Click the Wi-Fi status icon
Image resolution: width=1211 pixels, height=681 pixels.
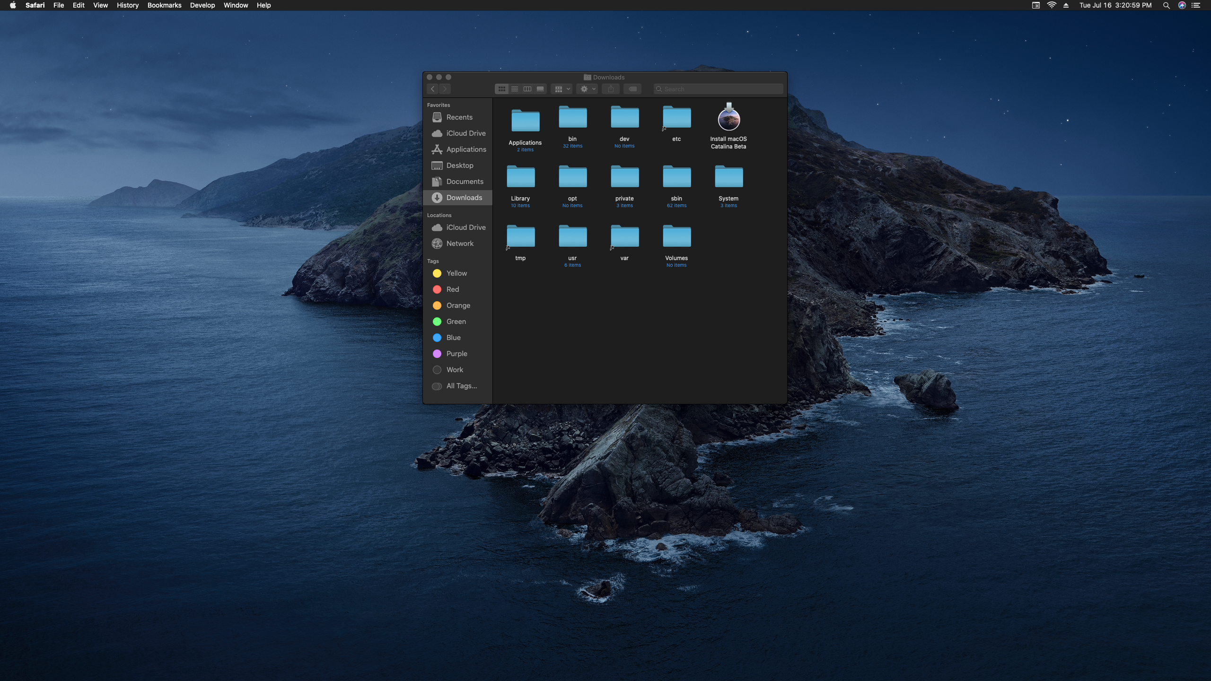click(1052, 6)
